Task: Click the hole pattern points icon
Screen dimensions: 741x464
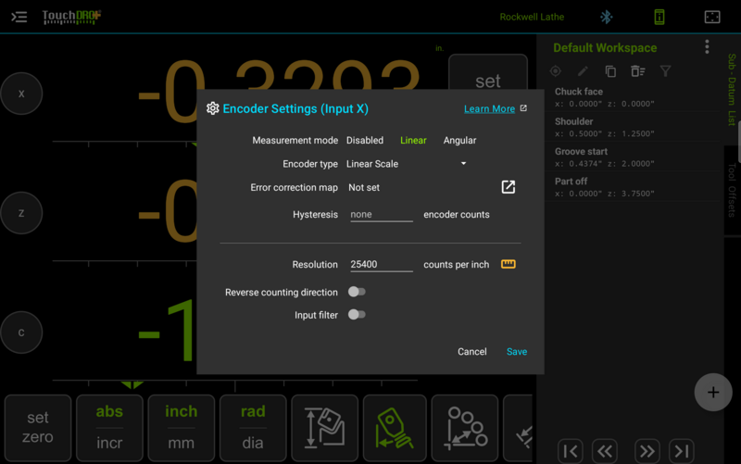Action: click(x=465, y=428)
